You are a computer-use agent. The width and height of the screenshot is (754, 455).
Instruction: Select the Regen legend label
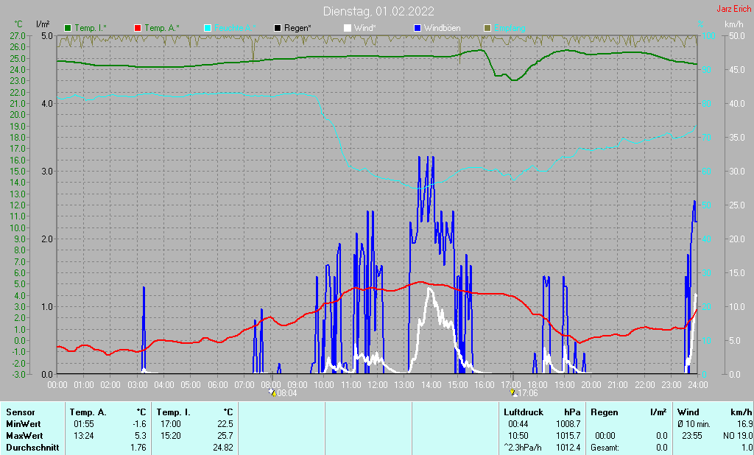coord(297,28)
